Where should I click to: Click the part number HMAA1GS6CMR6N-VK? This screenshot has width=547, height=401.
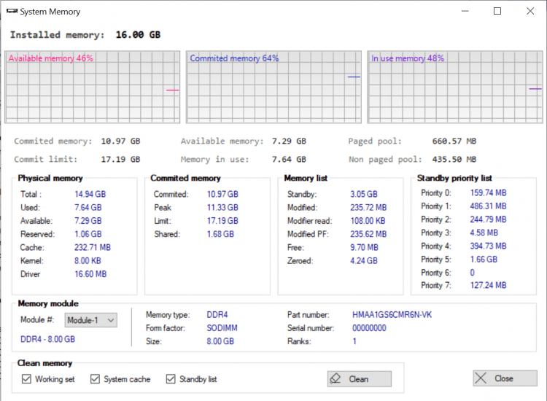(397, 315)
